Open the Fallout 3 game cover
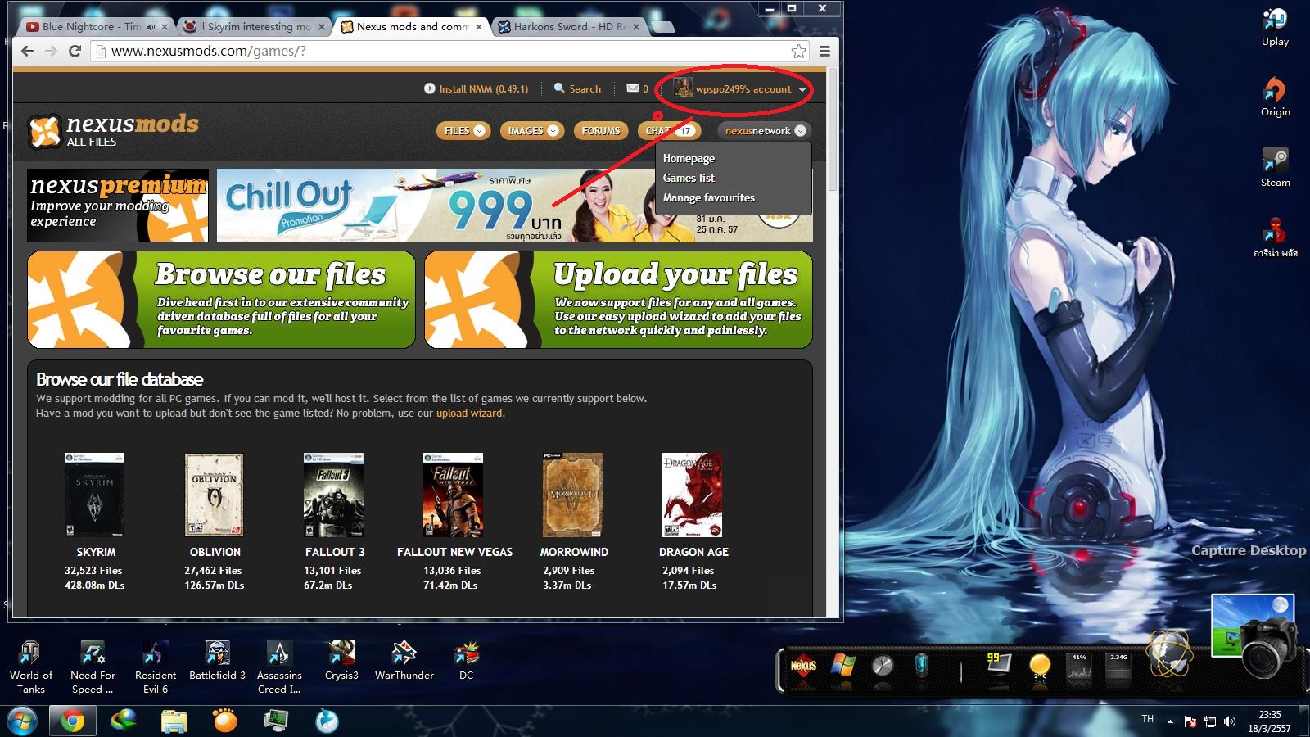 pos(333,495)
